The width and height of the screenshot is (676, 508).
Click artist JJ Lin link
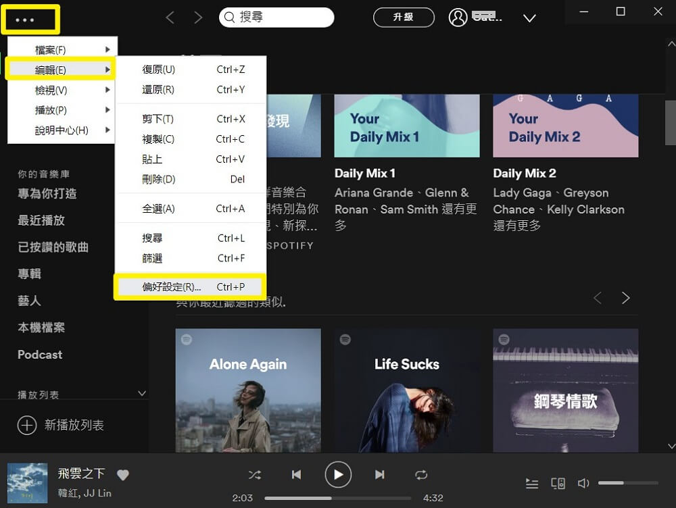97,493
